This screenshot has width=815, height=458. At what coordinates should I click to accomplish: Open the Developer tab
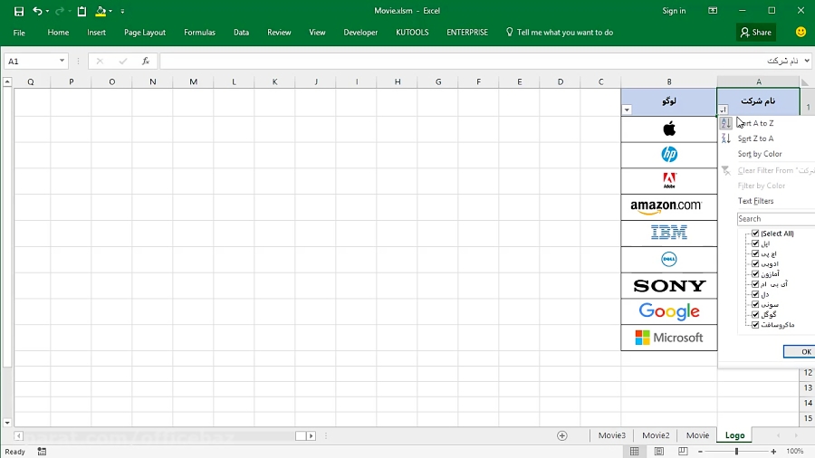click(x=360, y=33)
